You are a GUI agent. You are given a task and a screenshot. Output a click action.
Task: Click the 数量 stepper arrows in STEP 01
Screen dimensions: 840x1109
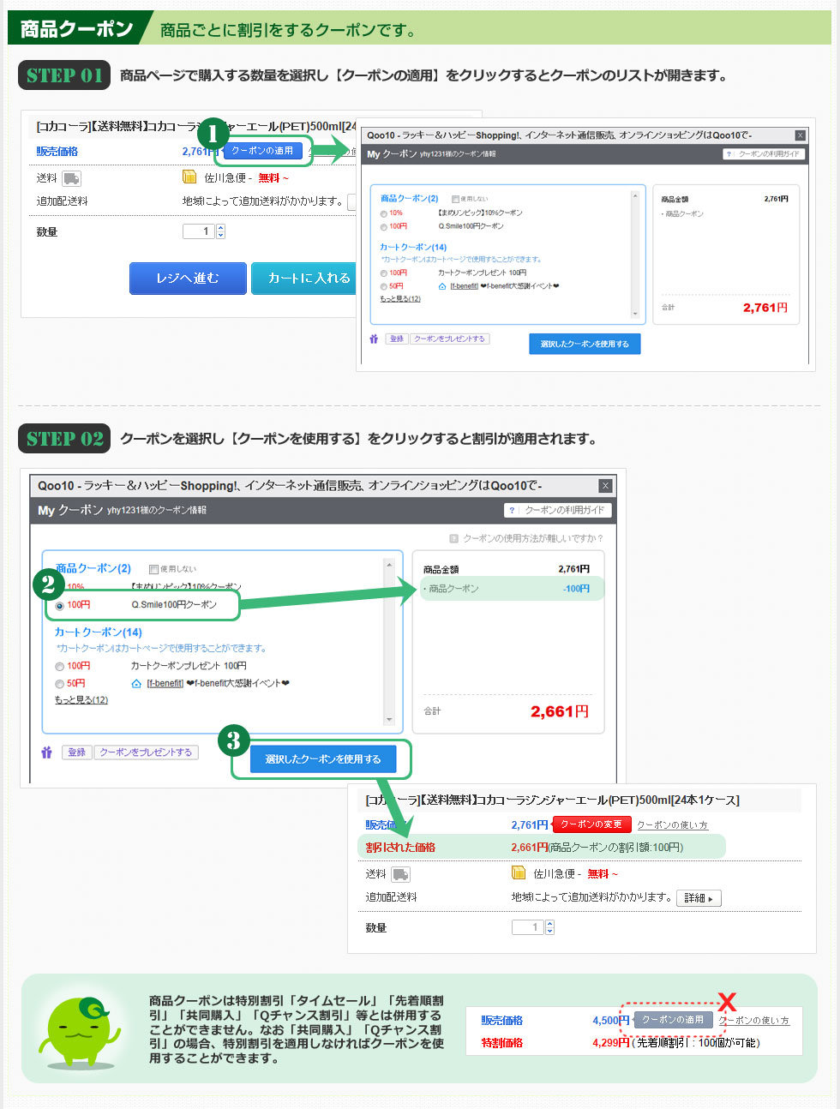tap(220, 231)
